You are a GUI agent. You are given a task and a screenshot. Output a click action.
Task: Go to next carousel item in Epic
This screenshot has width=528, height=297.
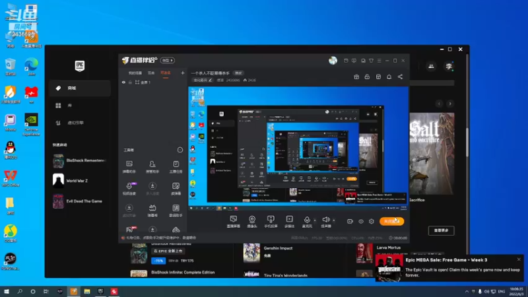tap(450, 104)
